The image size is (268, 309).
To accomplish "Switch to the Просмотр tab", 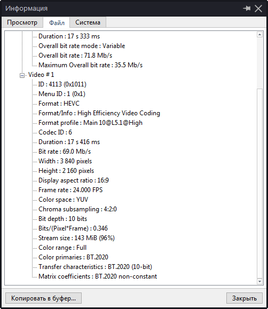I will 22,22.
